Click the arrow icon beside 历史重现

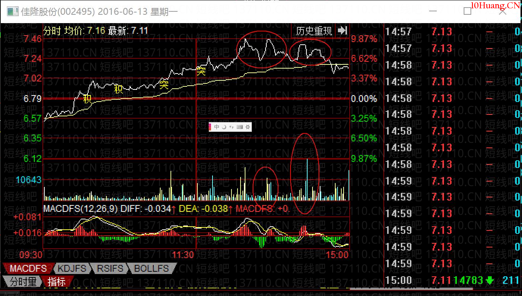coord(342,30)
